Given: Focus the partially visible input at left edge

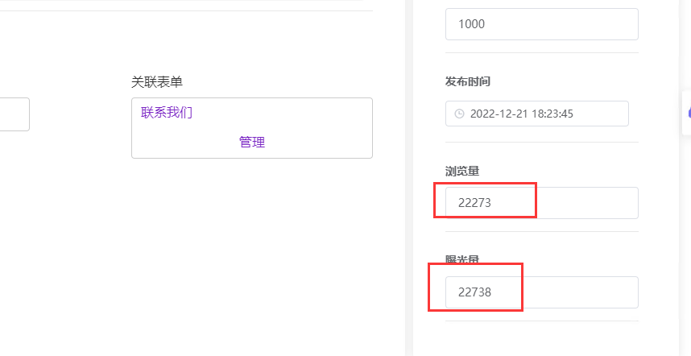Looking at the screenshot, I should pos(14,114).
